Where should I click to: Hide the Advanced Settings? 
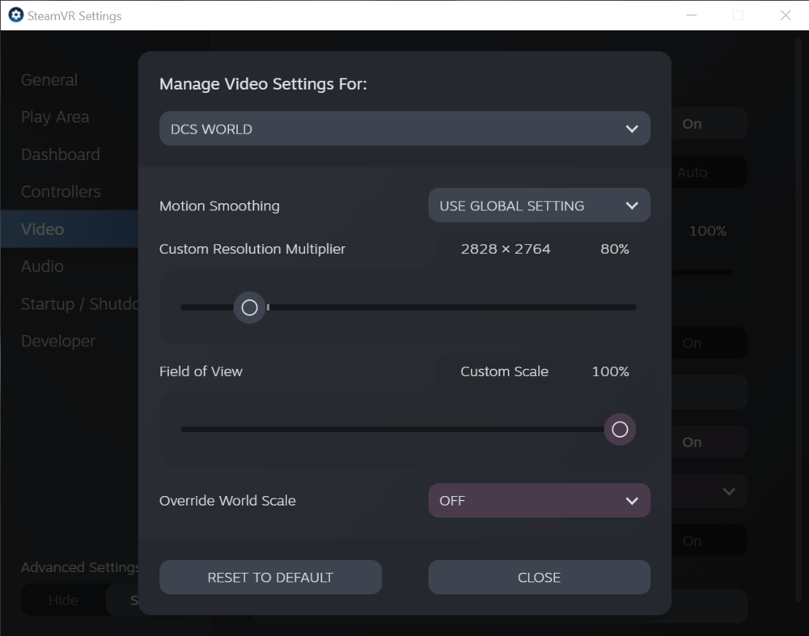65,600
